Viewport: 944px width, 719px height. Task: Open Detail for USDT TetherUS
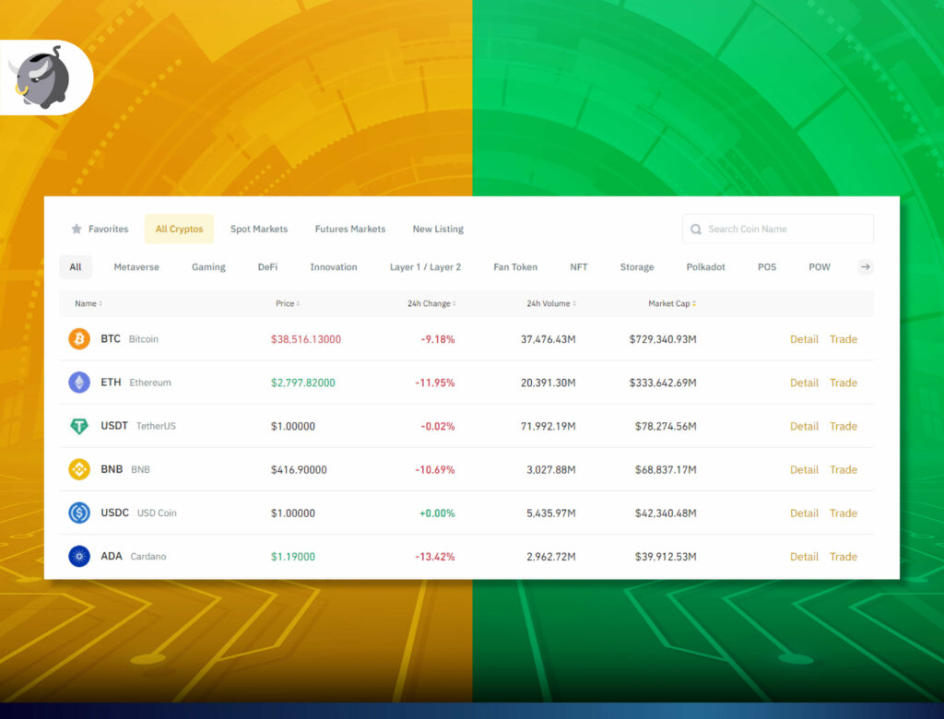[804, 426]
